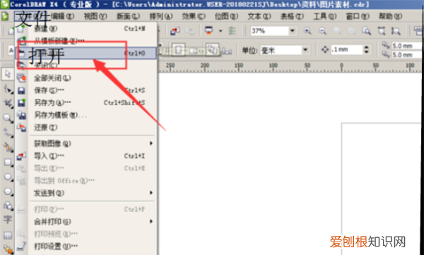Click the 37% zoom level field
This screenshot has height=255, width=424.
click(269, 31)
